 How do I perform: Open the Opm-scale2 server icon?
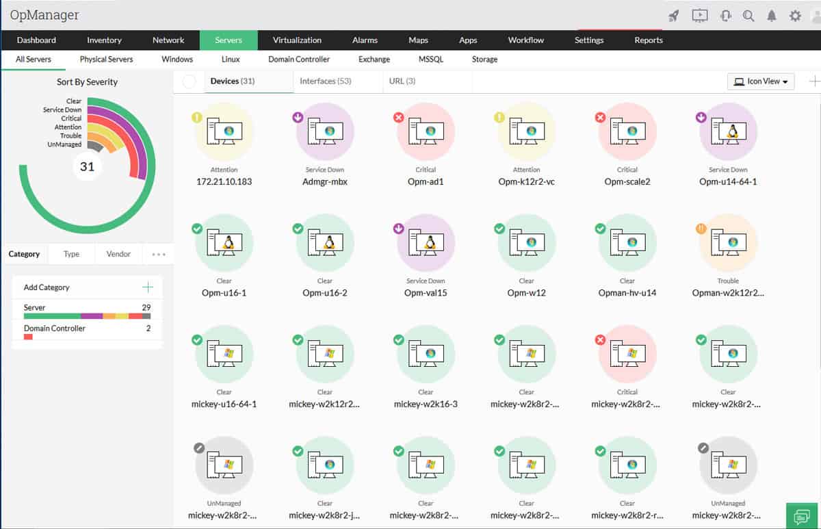point(627,132)
